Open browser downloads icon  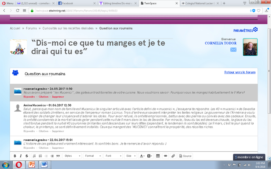pyautogui.click(x=266, y=11)
